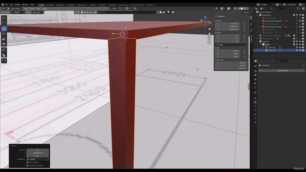Select the rendered shading mode
The width and height of the screenshot is (306, 172).
click(247, 9)
